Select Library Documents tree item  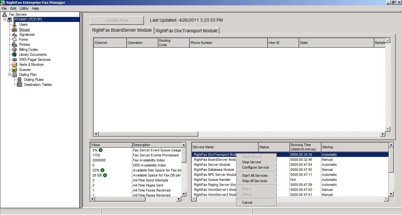click(33, 55)
